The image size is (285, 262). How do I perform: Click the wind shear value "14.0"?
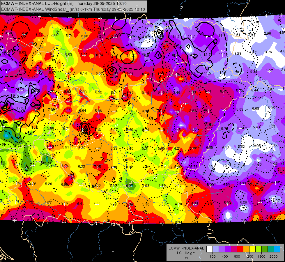pyautogui.click(x=130, y=55)
